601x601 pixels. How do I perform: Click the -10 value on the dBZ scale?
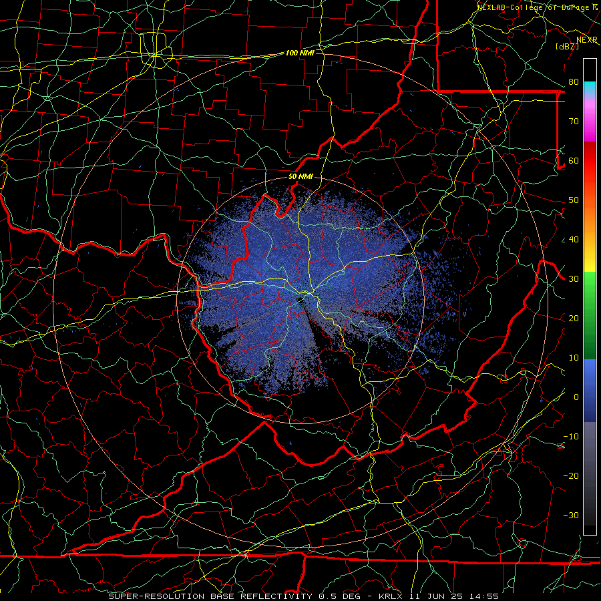coord(571,437)
